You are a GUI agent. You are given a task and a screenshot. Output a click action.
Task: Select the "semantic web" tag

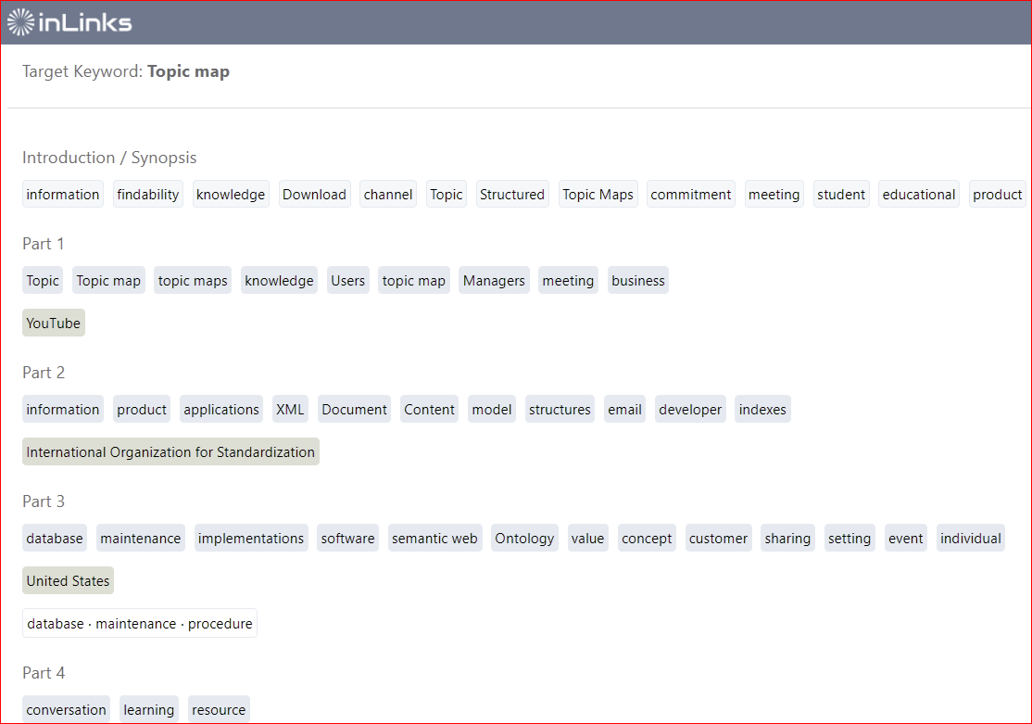click(435, 539)
